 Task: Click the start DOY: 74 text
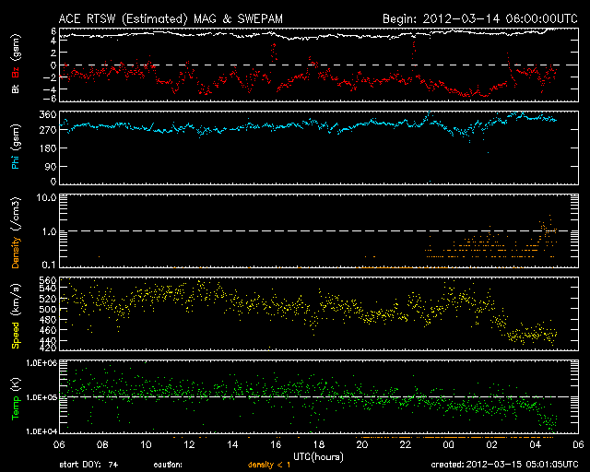[88, 464]
